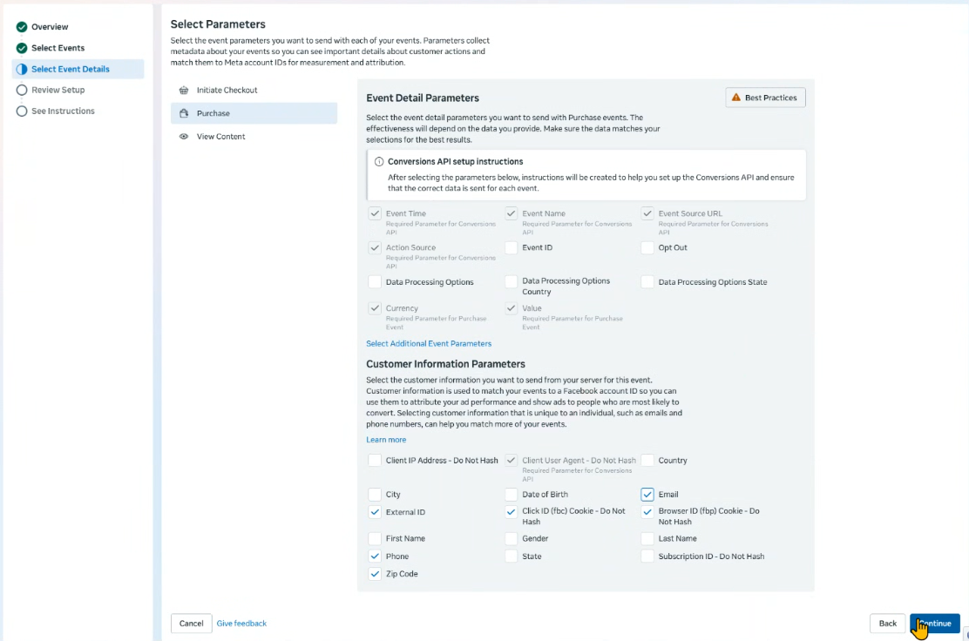Click the Purchase bag icon
Viewport: 969px width, 641px height.
[x=184, y=113]
